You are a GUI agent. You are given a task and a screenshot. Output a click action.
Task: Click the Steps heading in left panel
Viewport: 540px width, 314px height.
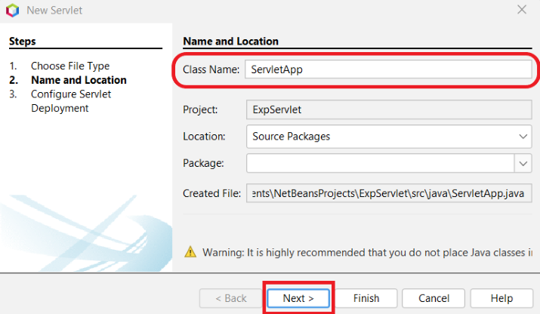[23, 42]
